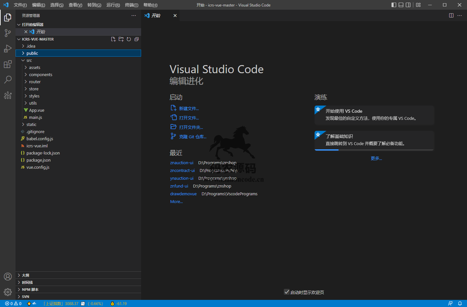The width and height of the screenshot is (467, 307).
Task: Collapse all folders in ICRS-VUE-MASTER explorer
Action: point(137,39)
